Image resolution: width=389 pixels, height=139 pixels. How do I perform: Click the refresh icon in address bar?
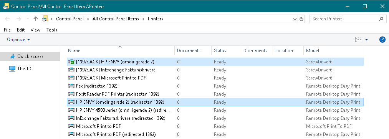301,19
